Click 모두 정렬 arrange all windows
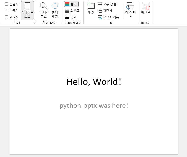Image resolution: width=187 pixels, height=157 pixels. tap(107, 4)
